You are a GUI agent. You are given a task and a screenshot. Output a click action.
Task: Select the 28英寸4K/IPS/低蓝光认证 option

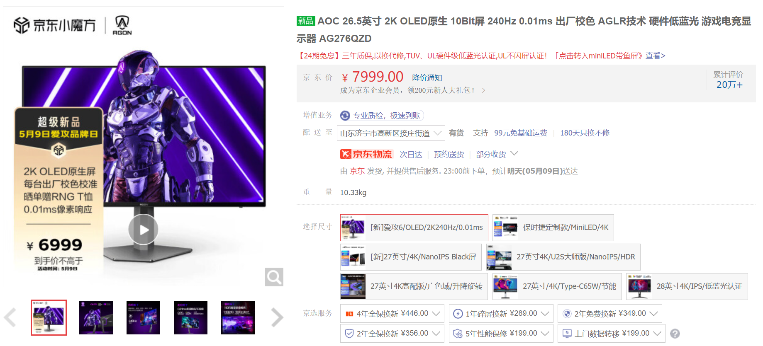point(687,286)
